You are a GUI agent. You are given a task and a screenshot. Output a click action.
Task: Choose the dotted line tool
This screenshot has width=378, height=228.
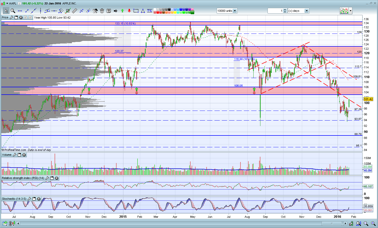click(x=81, y=11)
